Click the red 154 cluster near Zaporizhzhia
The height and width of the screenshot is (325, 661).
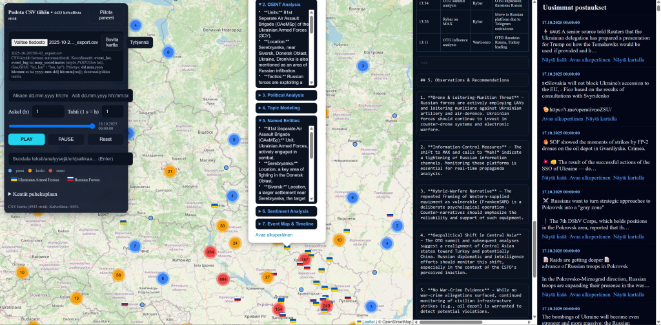278,309
